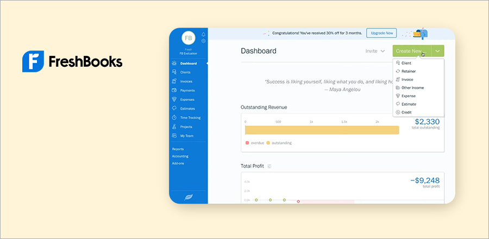Click the red data point on profit chart
The height and width of the screenshot is (239, 489).
tap(298, 202)
